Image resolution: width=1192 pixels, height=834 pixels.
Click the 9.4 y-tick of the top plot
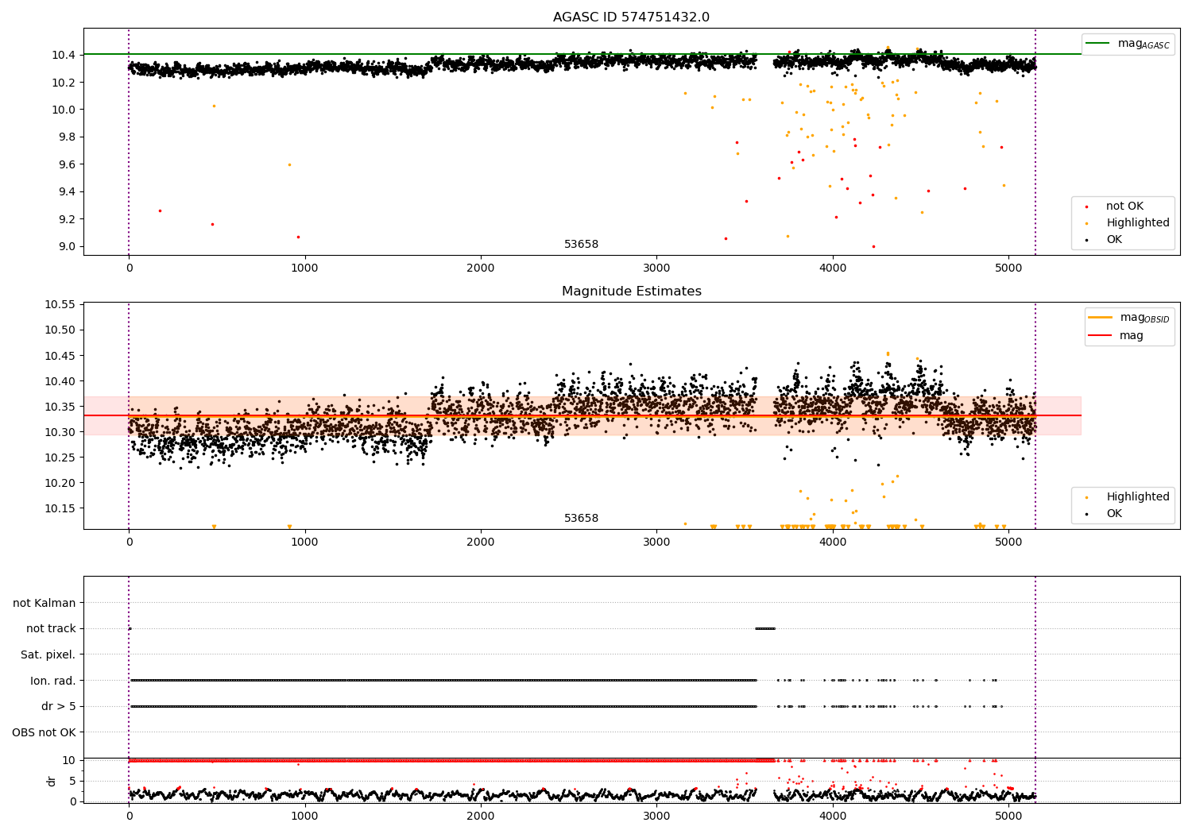(x=67, y=192)
